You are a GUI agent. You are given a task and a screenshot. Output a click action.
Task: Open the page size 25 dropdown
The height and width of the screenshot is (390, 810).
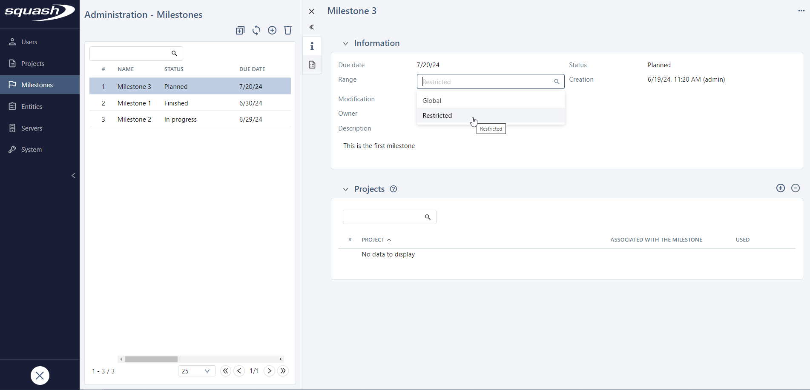196,371
